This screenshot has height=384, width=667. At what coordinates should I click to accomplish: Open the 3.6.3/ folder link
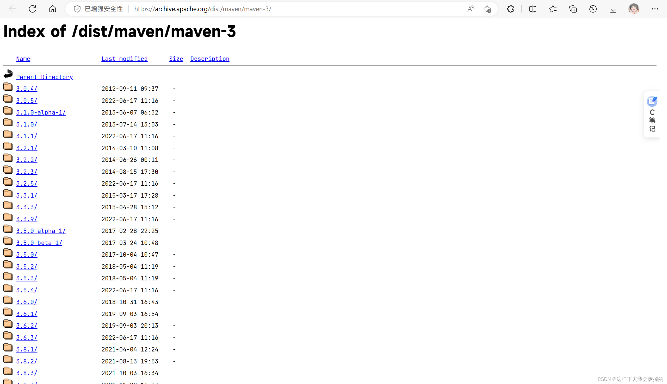[26, 338]
